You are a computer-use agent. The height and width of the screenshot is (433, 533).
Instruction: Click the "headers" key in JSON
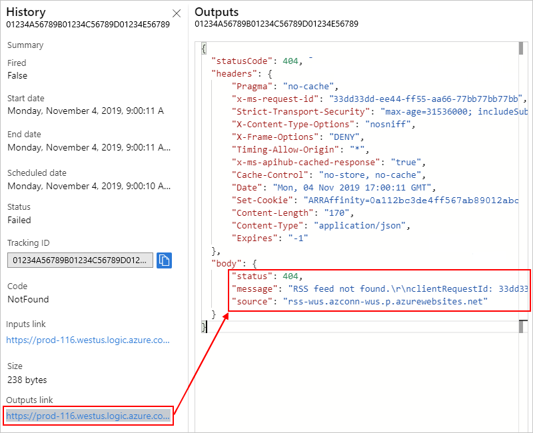[x=234, y=74]
